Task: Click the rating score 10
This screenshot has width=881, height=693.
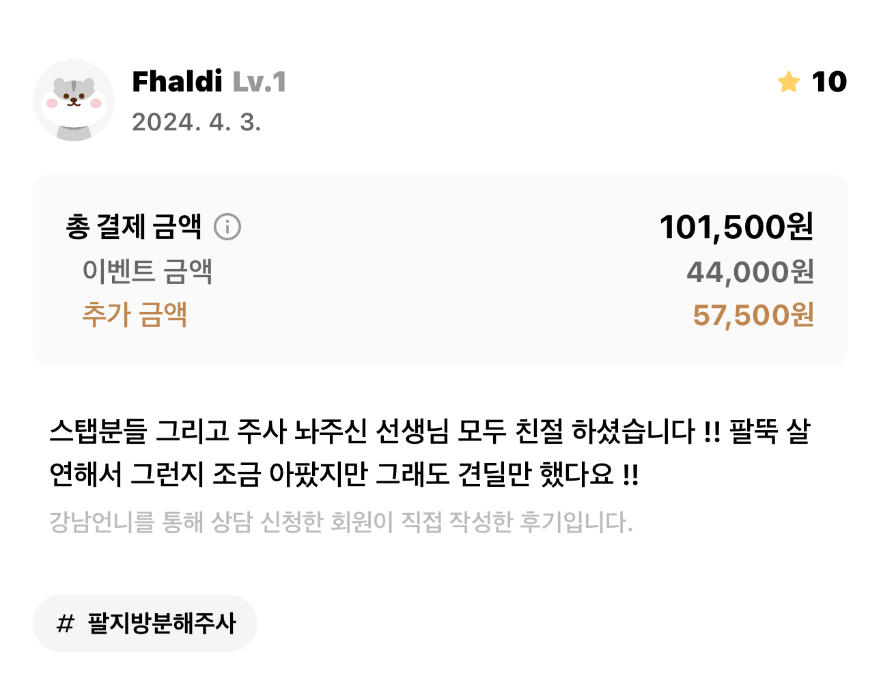Action: pos(829,82)
